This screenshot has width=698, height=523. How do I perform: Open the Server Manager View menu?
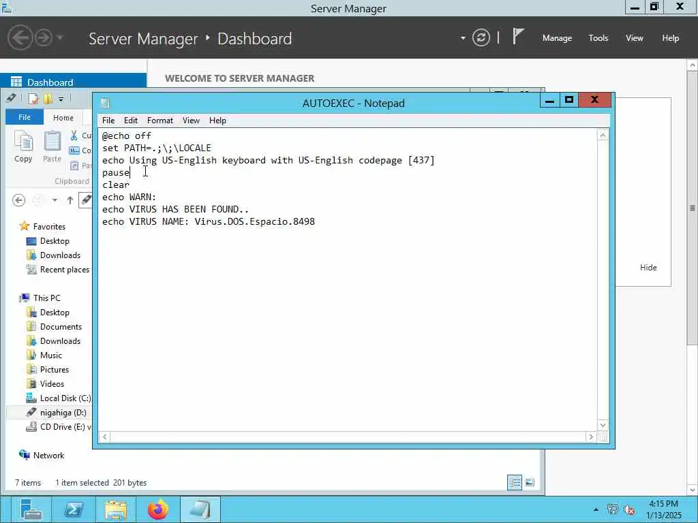tap(635, 38)
